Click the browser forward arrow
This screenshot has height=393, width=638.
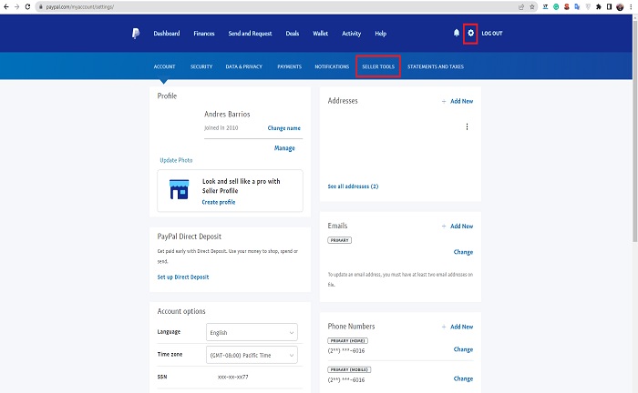(x=16, y=6)
